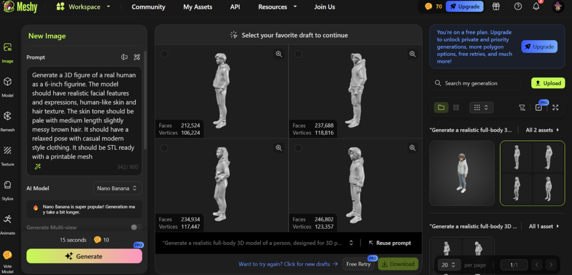Open notifications bell icon
The image size is (572, 275).
click(x=536, y=7)
